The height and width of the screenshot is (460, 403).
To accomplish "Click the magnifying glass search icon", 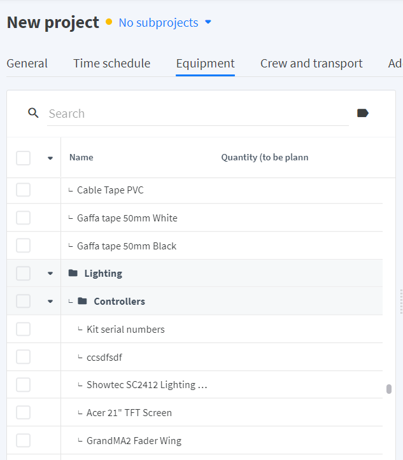I will pos(33,113).
